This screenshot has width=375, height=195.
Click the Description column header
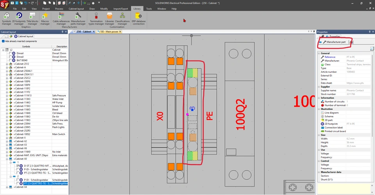tap(62, 47)
